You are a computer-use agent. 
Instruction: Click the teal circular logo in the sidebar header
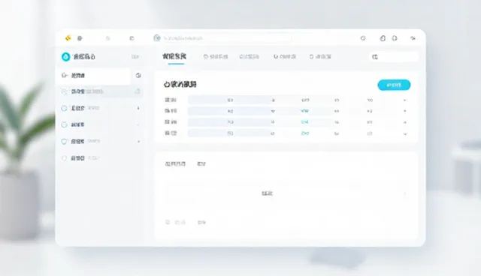tap(65, 56)
